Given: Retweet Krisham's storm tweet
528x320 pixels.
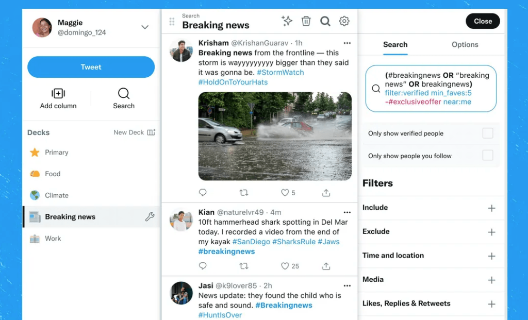Looking at the screenshot, I should pos(244,193).
